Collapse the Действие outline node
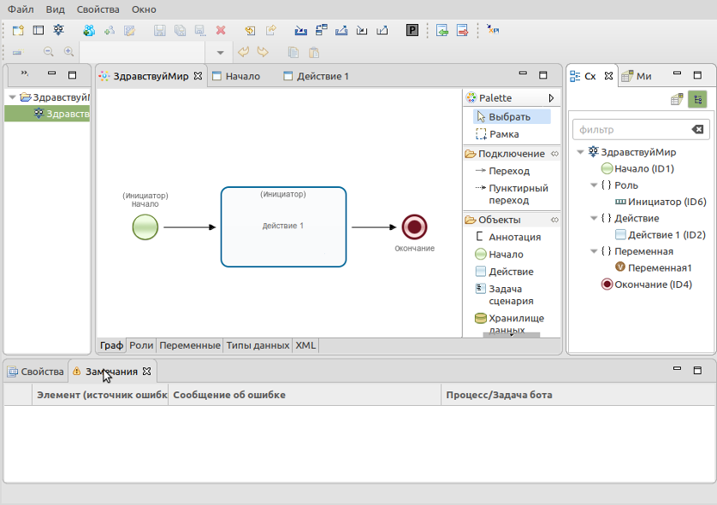Viewport: 717px width, 505px height. [594, 218]
